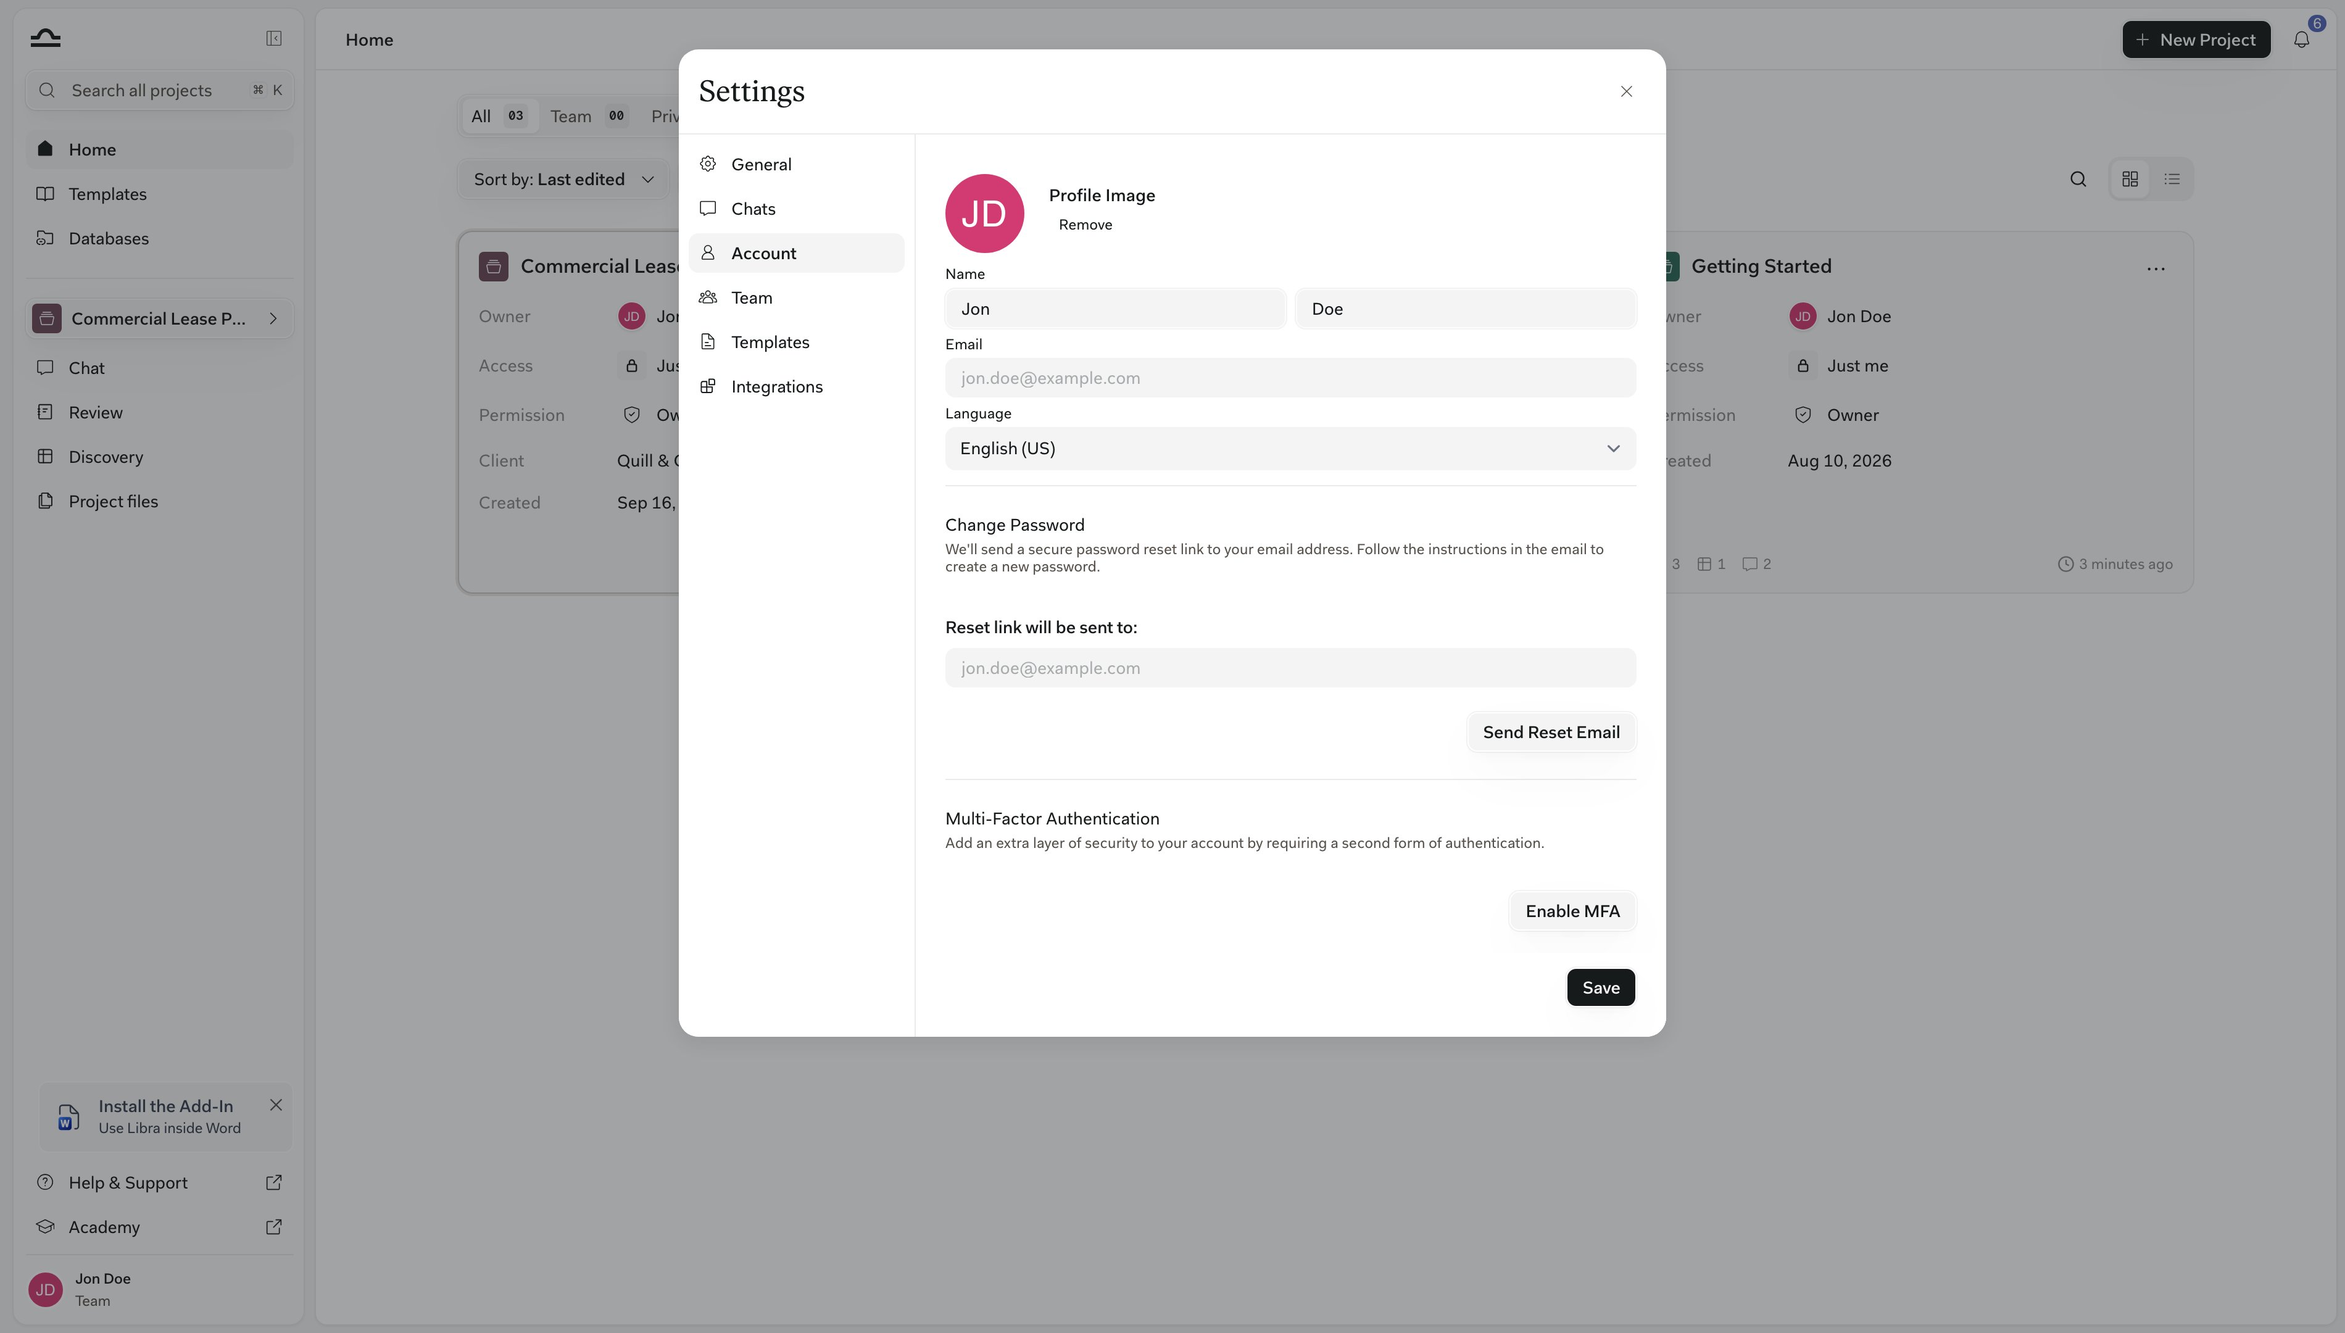Open Getting Started card options menu
This screenshot has width=2345, height=1333.
click(x=2156, y=268)
